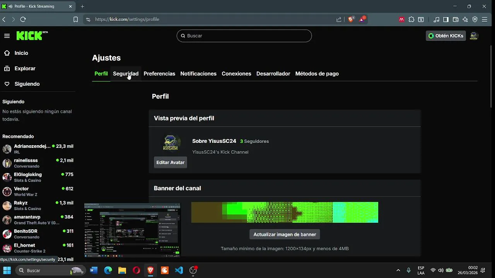
Task: Open Adrianozendej recommended channel
Action: (38, 149)
